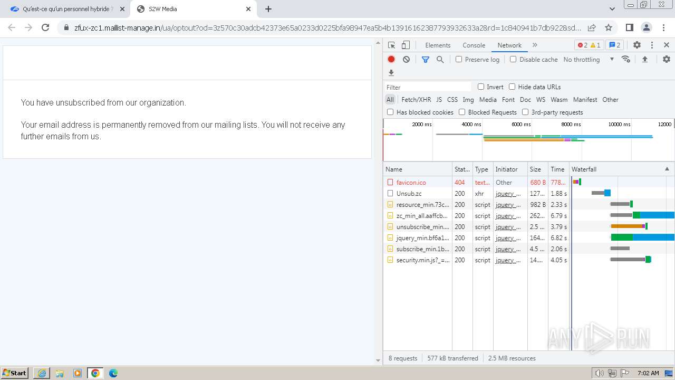Open jquery initiator link for Unsub.zc
This screenshot has height=380, width=675.
pos(508,194)
